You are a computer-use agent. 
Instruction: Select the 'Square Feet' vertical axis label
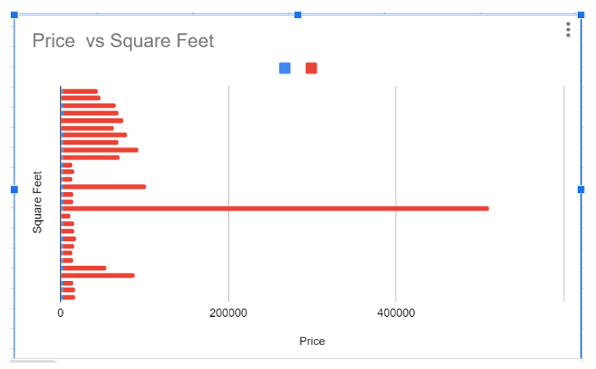(37, 202)
